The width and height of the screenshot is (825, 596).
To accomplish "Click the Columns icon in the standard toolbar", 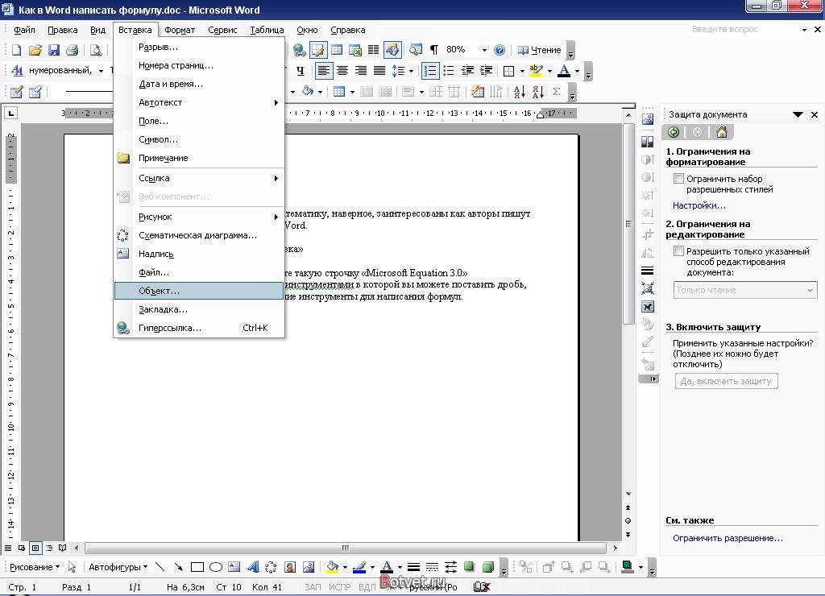I will coord(374,50).
